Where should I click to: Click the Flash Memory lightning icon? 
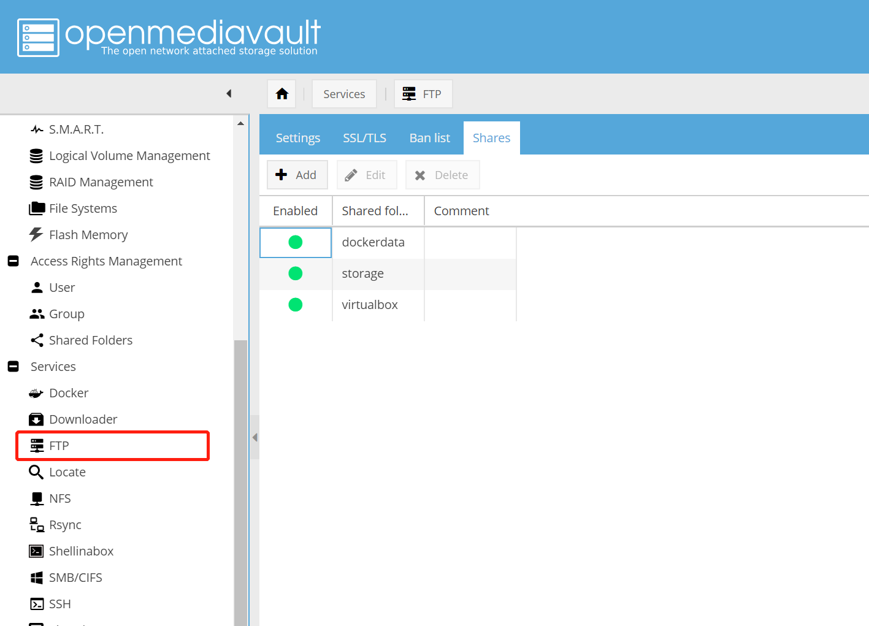(x=37, y=235)
